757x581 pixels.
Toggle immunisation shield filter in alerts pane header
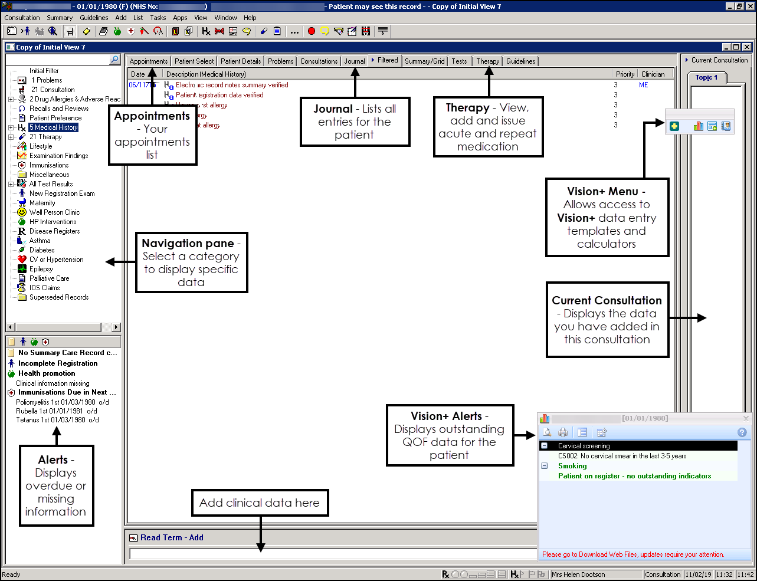(x=45, y=342)
